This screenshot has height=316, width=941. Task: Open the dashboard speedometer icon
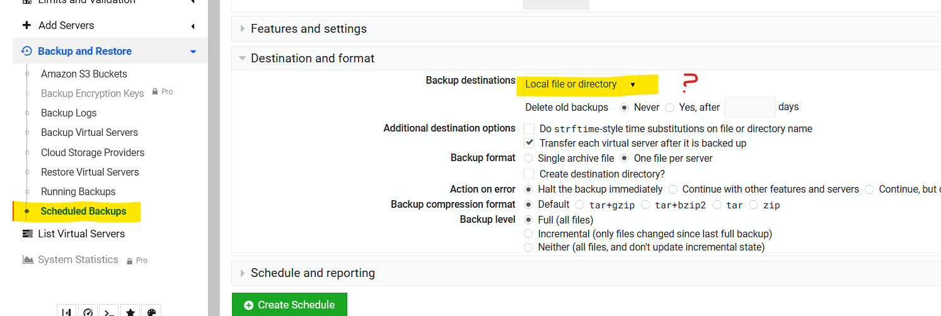click(88, 312)
